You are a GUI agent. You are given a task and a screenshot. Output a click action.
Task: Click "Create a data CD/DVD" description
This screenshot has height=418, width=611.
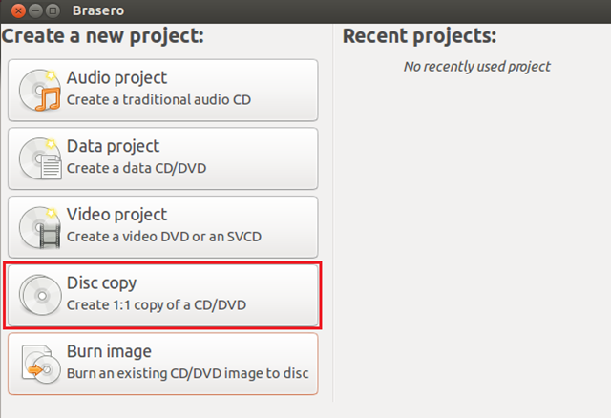click(137, 168)
